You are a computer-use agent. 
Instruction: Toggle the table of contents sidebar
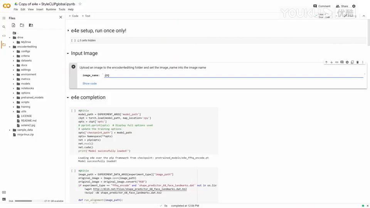4,18
